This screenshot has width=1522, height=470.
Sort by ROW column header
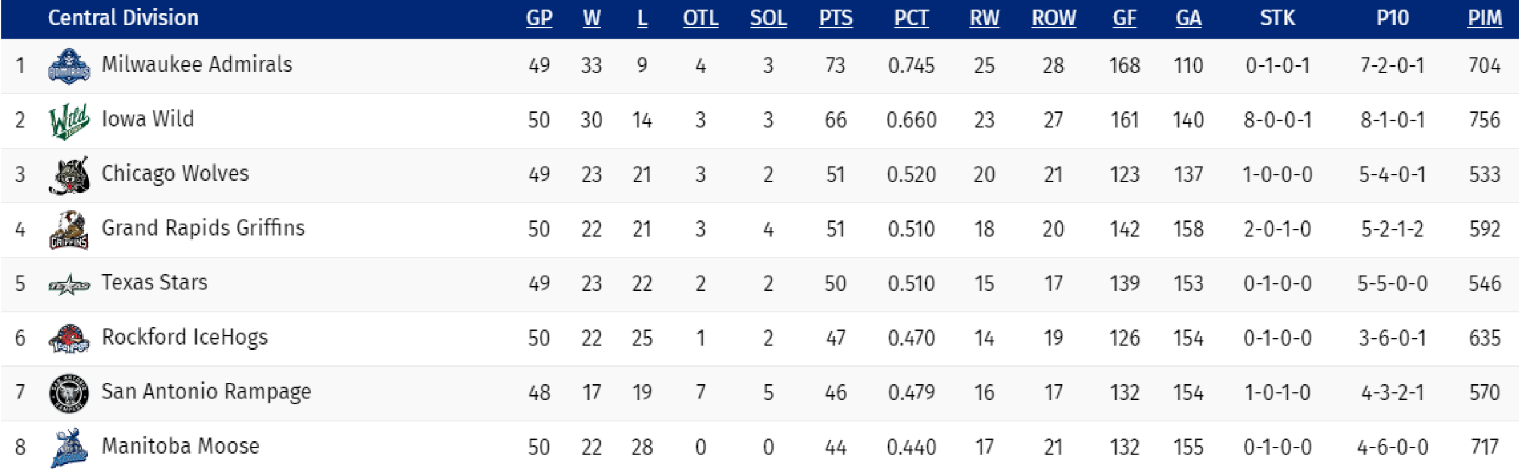(1053, 18)
